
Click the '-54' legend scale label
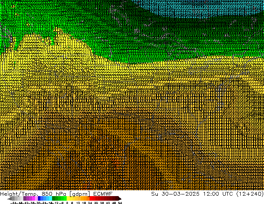pyautogui.click(x=13, y=203)
